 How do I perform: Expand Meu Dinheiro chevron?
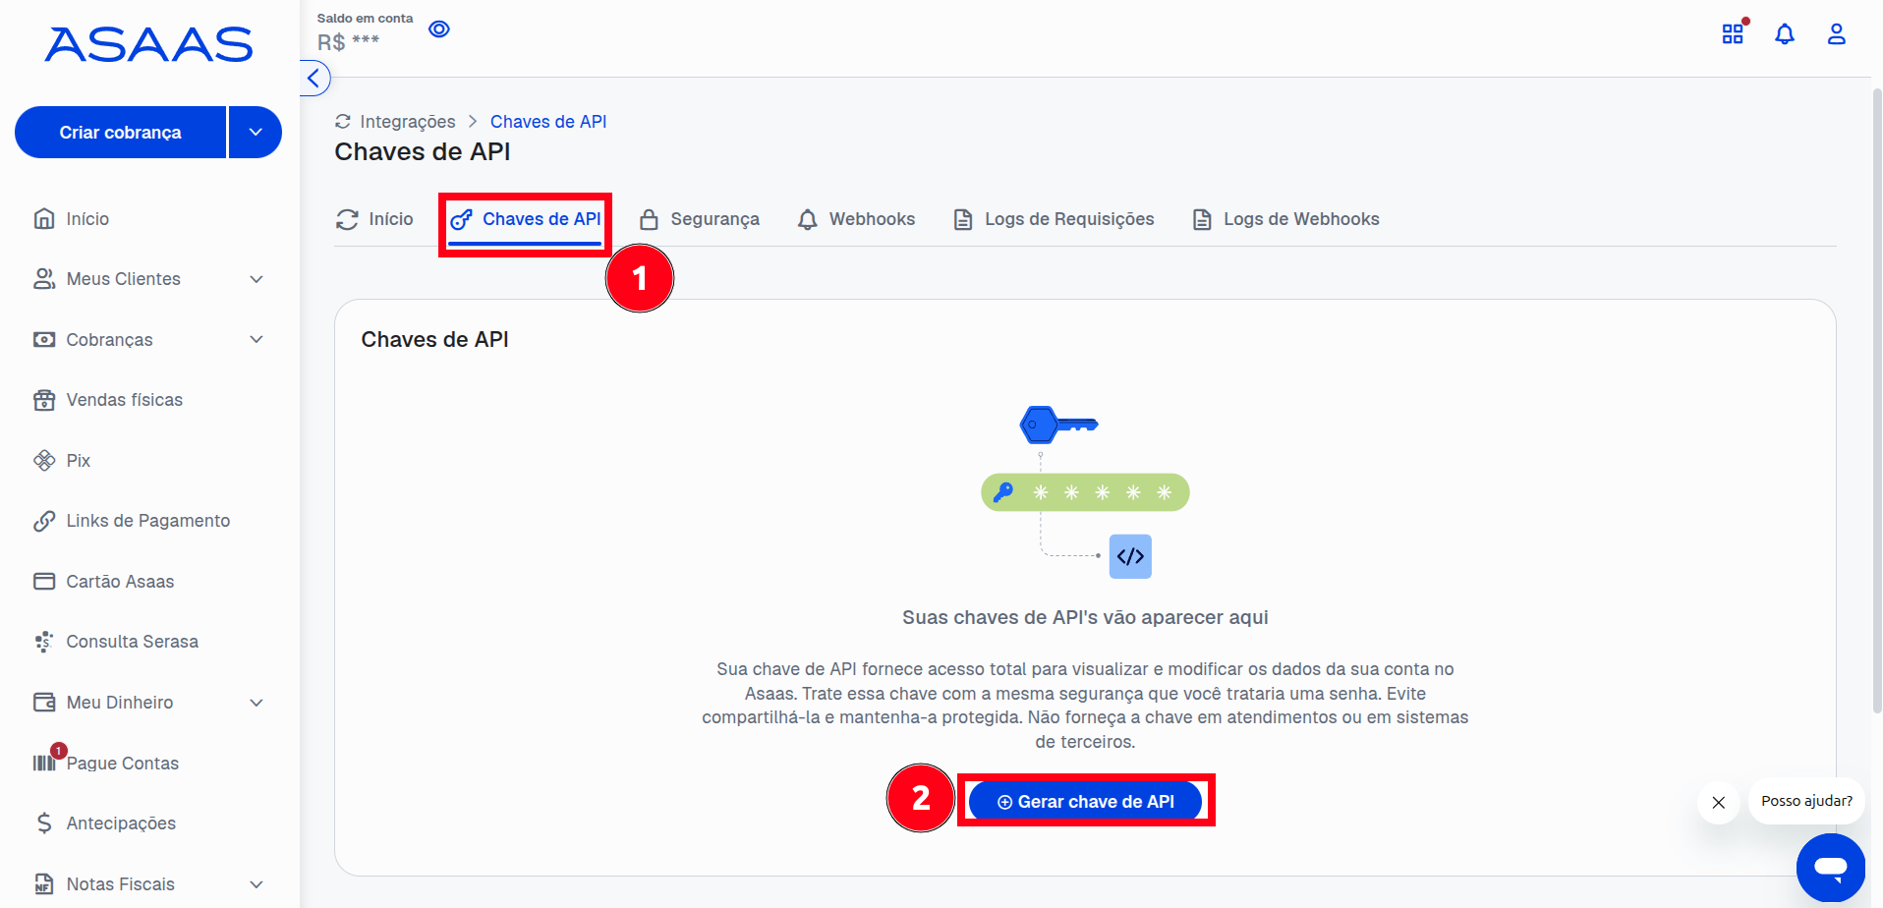click(x=257, y=703)
